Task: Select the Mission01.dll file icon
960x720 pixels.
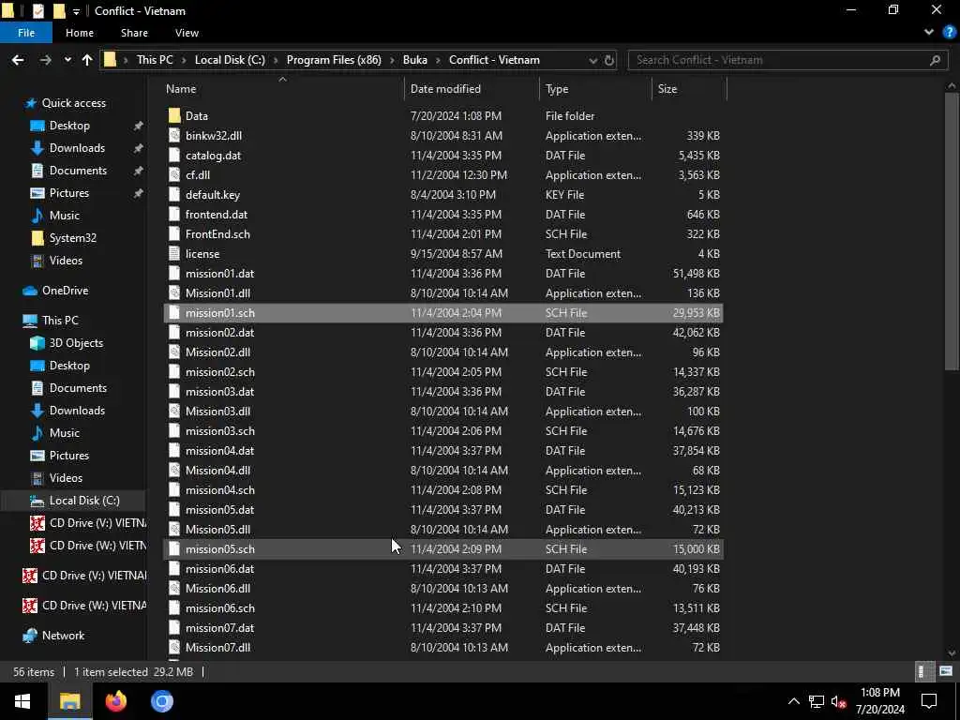Action: click(174, 293)
